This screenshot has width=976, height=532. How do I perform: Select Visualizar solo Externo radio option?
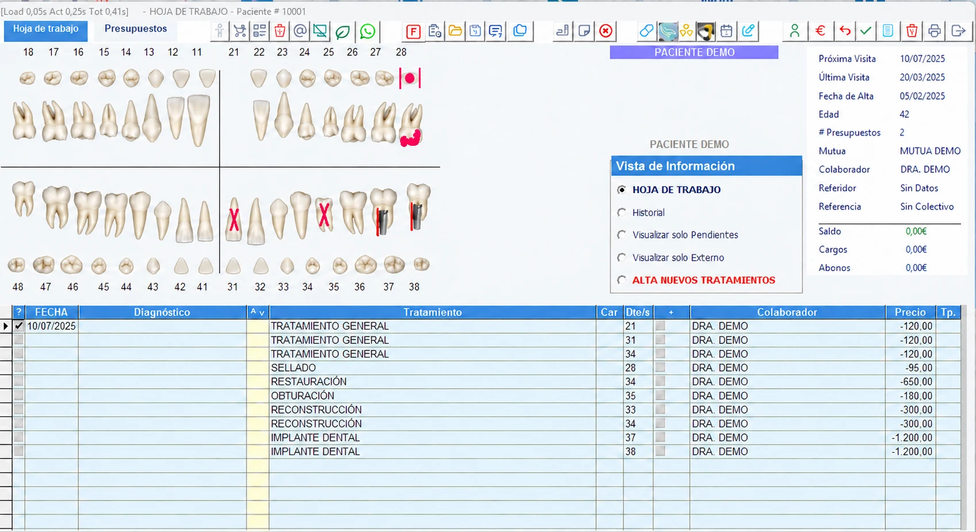621,257
